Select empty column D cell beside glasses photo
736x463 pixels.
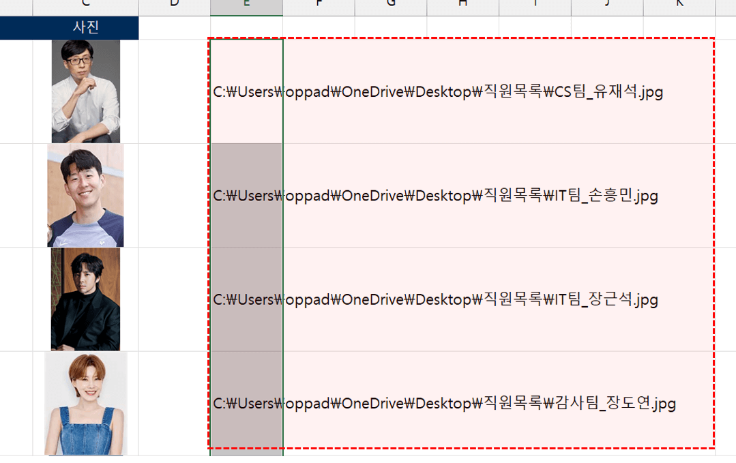(174, 91)
